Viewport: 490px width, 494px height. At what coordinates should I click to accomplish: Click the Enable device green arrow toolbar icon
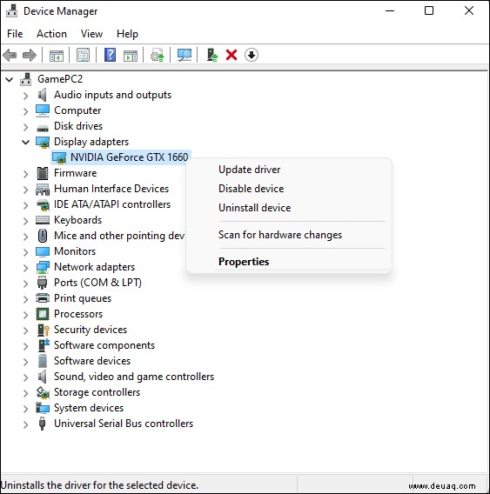point(212,55)
